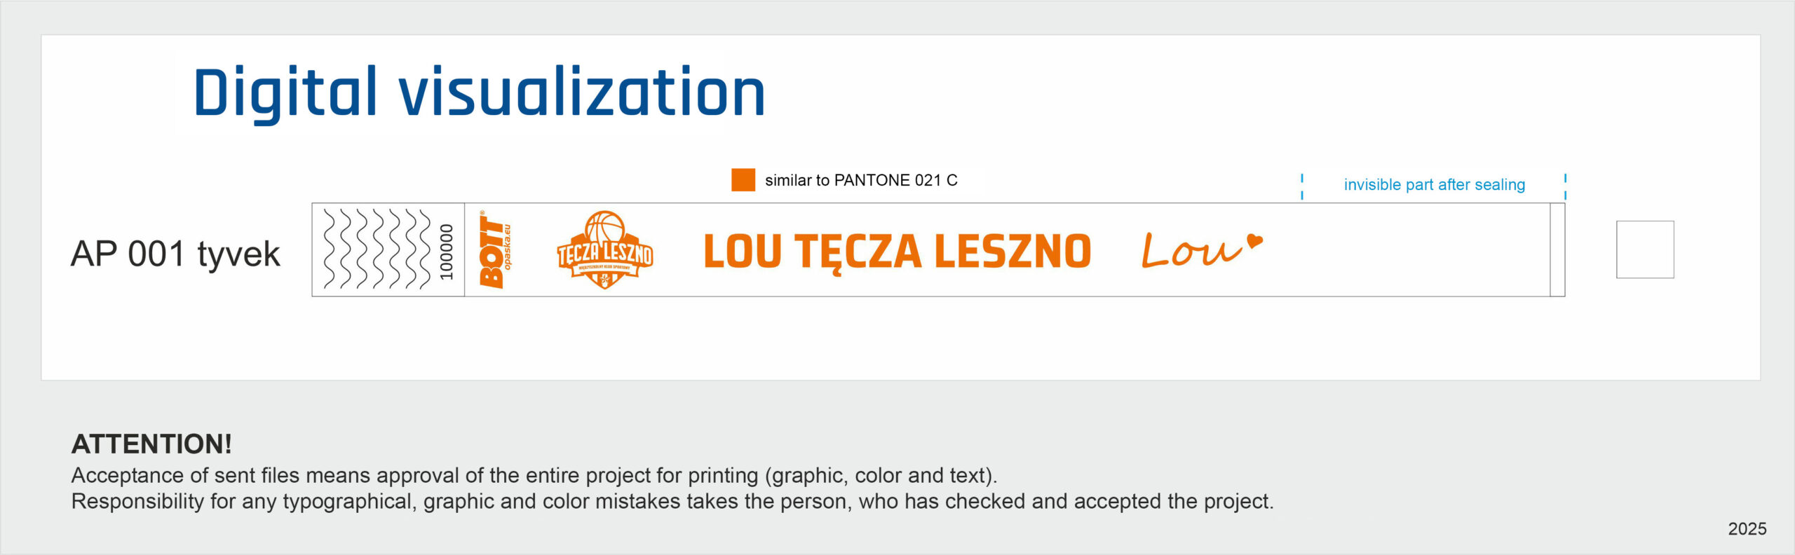Click the Acceptance of sent files sentence

coord(534,476)
